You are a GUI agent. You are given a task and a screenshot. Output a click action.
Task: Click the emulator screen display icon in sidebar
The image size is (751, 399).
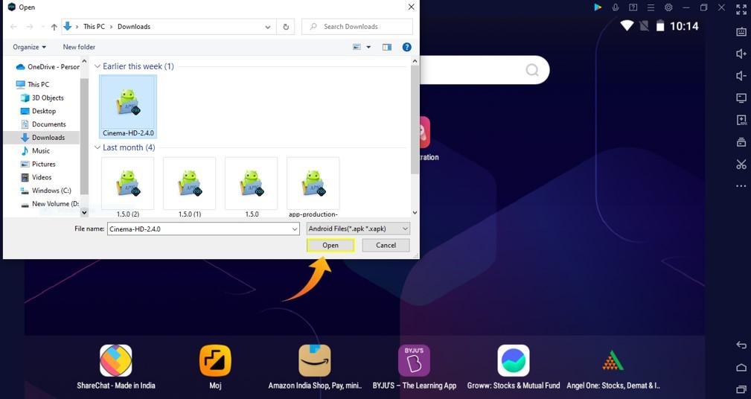(x=741, y=98)
